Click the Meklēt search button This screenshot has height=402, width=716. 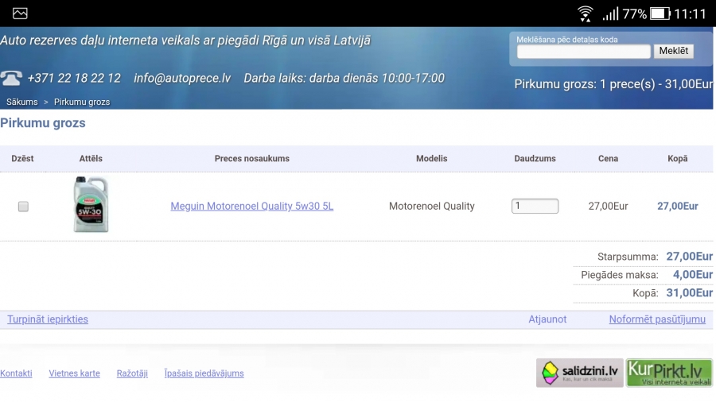(x=674, y=51)
